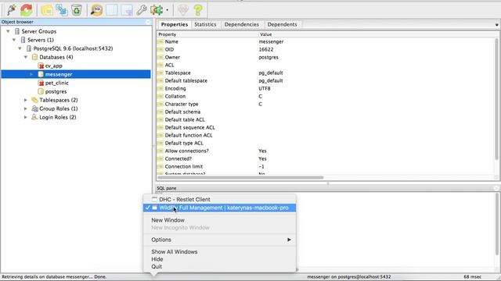Open the tab list dropdown arrow
Screen dimensions: 501x281
tap(496, 25)
